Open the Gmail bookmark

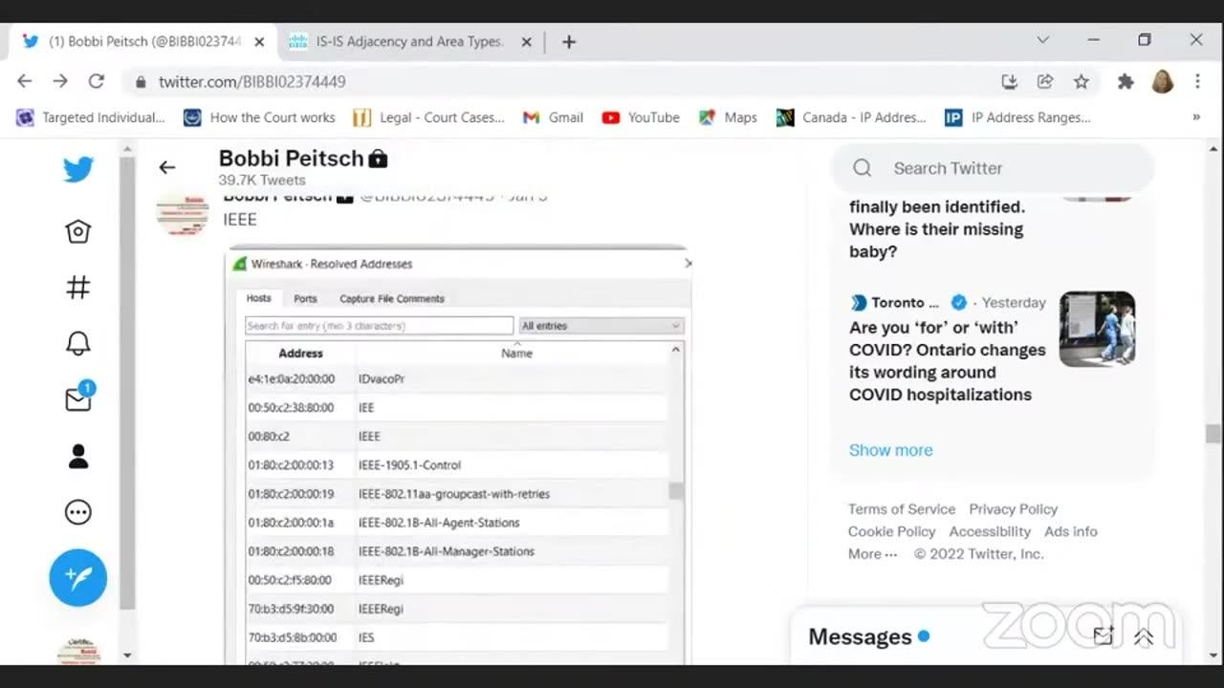pos(553,118)
